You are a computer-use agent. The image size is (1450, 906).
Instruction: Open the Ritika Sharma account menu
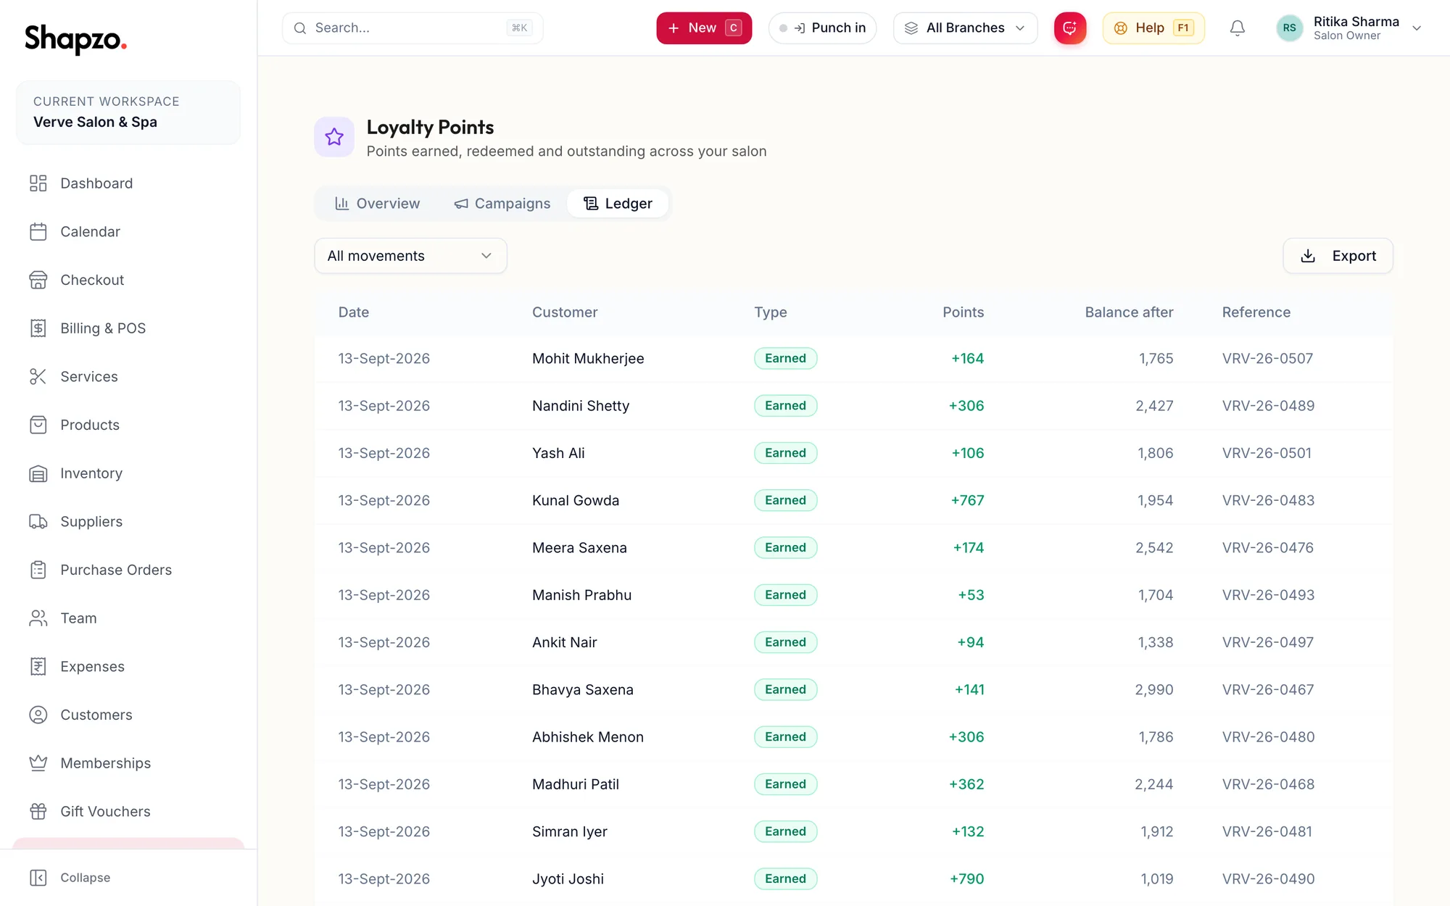1349,28
